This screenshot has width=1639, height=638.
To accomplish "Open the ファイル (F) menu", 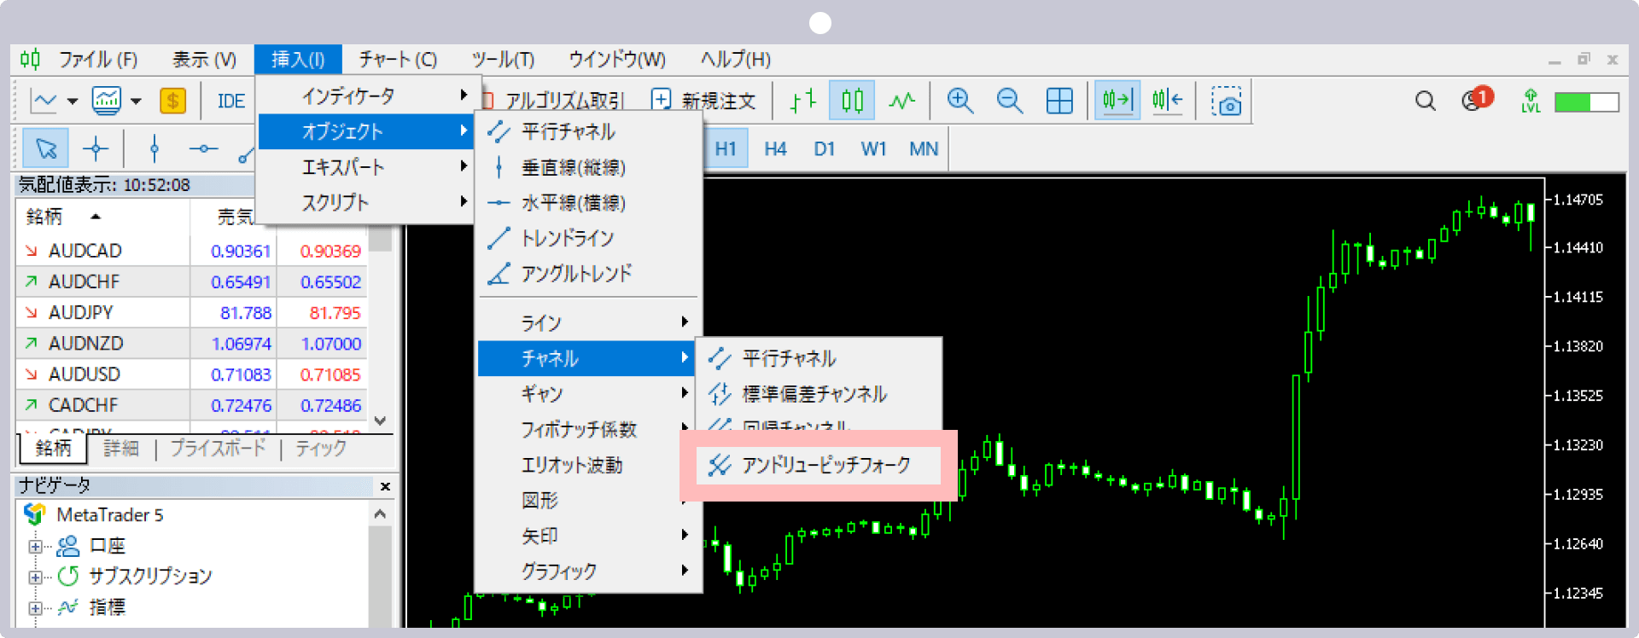I will pyautogui.click(x=98, y=60).
